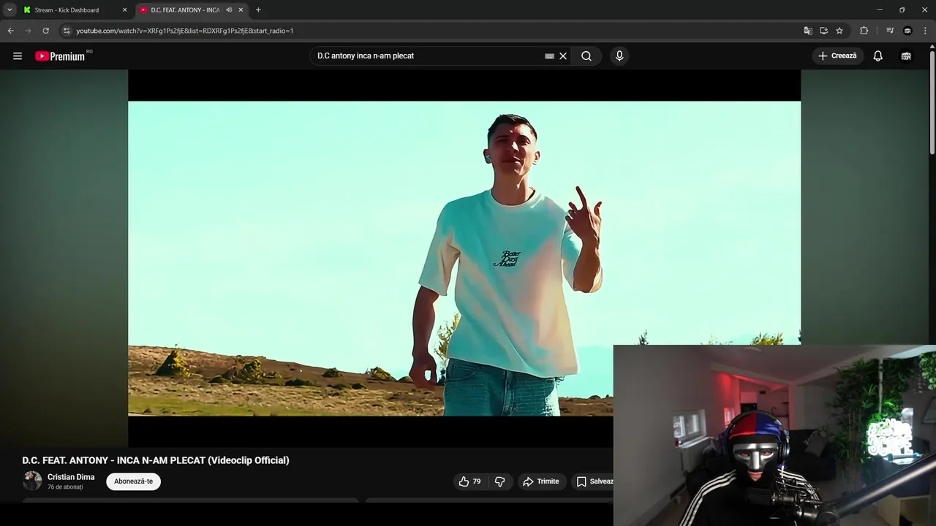Open Cristian Dima channel avatar
Image resolution: width=936 pixels, height=526 pixels.
click(x=32, y=481)
